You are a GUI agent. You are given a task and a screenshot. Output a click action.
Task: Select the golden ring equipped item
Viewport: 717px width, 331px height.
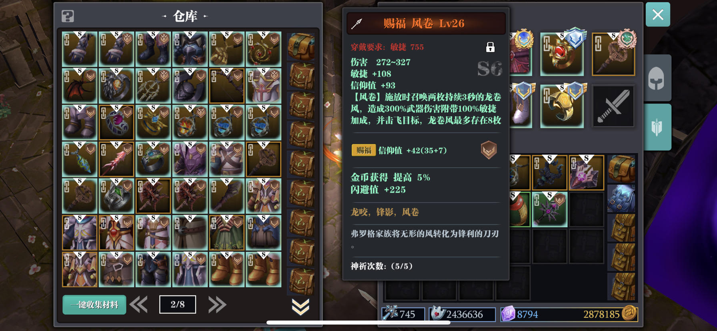point(562,106)
